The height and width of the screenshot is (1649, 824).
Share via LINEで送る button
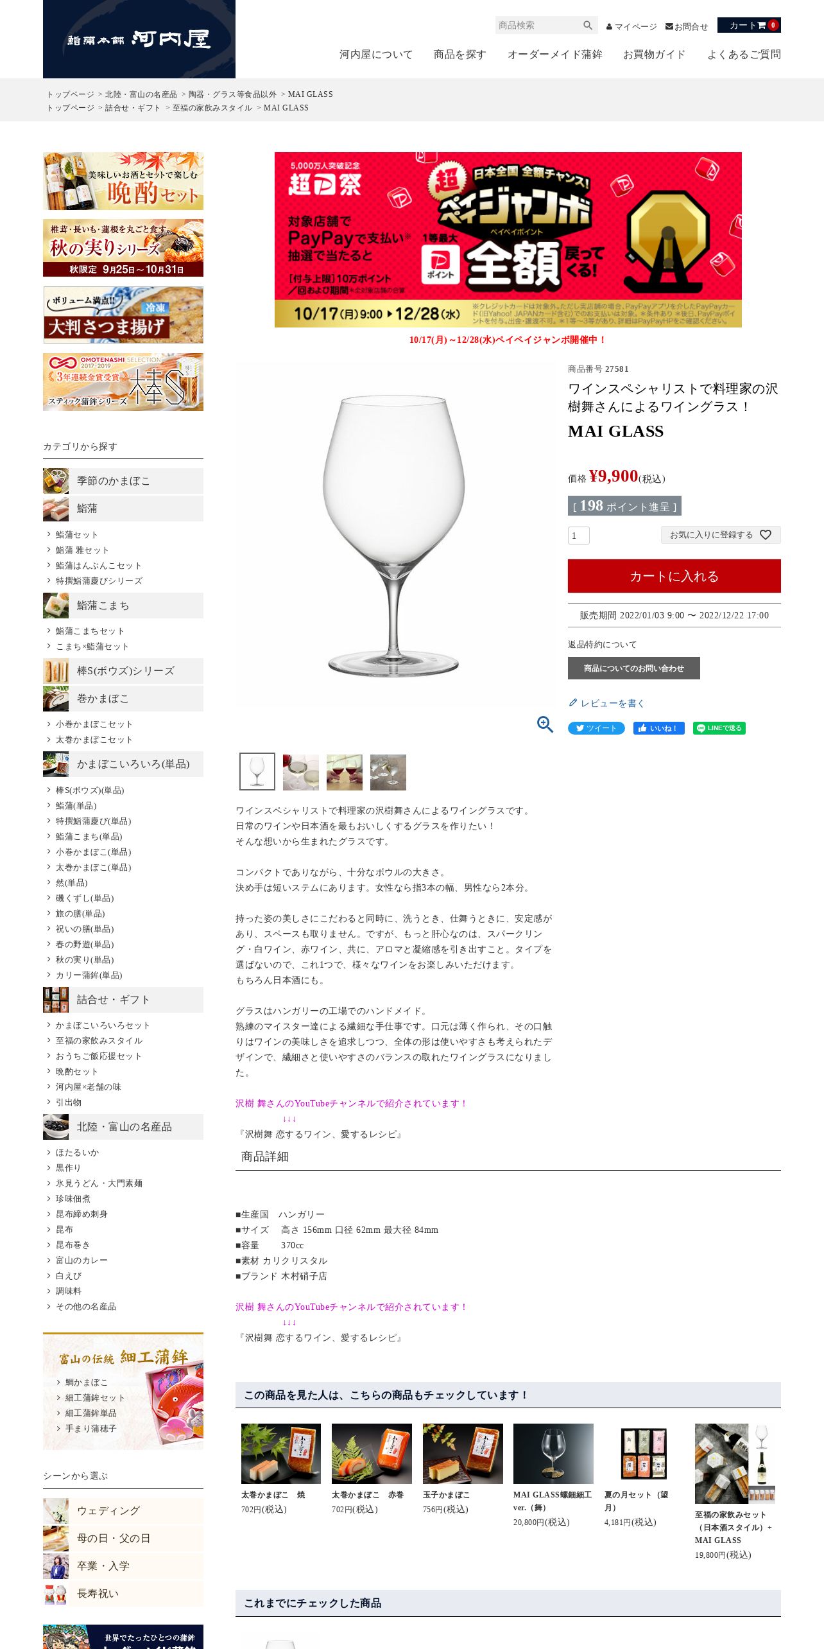[x=719, y=728]
